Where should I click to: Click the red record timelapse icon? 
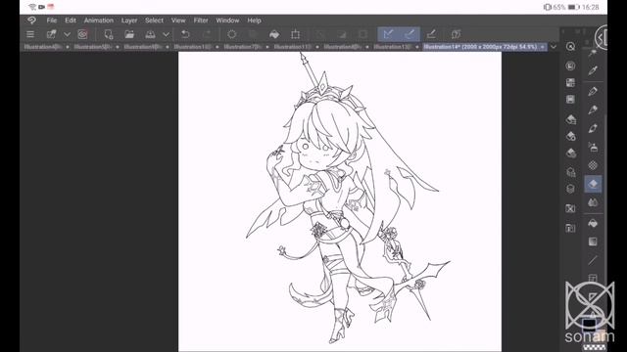point(82,34)
